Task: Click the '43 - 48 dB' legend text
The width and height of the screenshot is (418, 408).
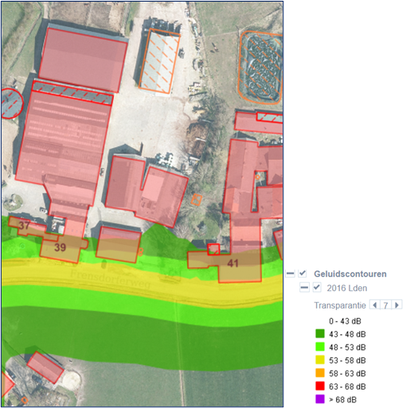Action: point(347,334)
